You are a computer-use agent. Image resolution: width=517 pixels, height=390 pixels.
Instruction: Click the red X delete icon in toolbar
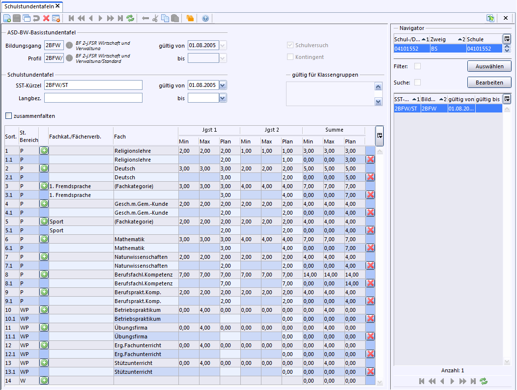[x=46, y=19]
